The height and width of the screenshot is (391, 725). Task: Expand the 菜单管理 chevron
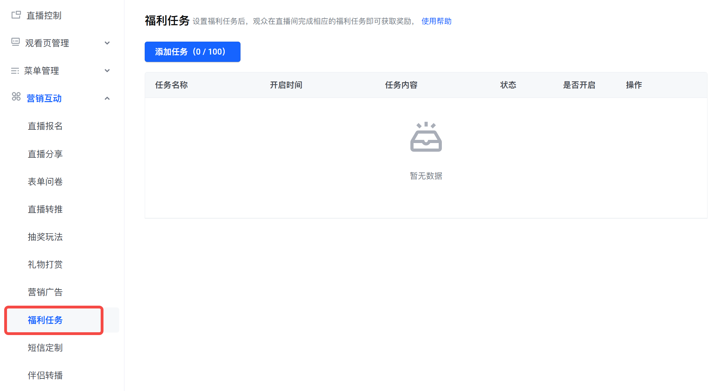[x=107, y=71]
